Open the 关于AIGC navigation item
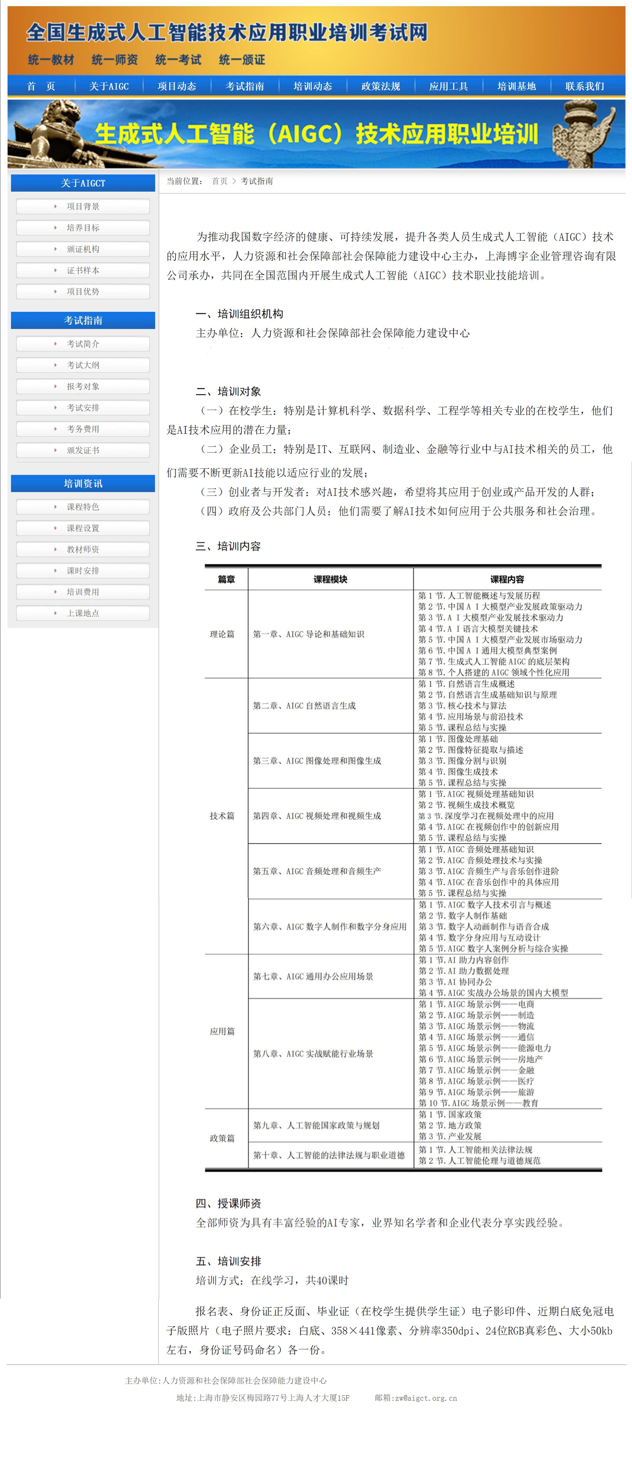 click(x=109, y=86)
